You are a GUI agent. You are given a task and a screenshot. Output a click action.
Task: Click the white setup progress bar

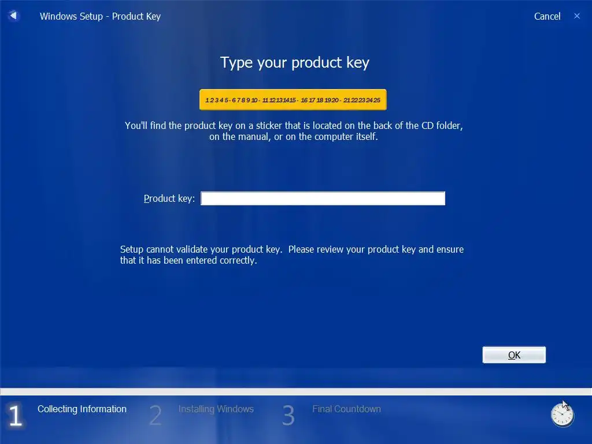[296, 391]
